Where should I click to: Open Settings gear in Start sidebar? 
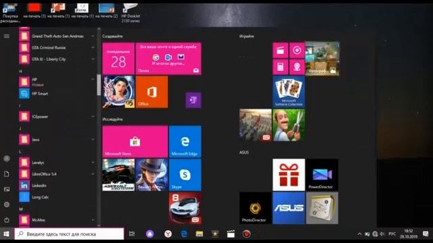(x=7, y=205)
